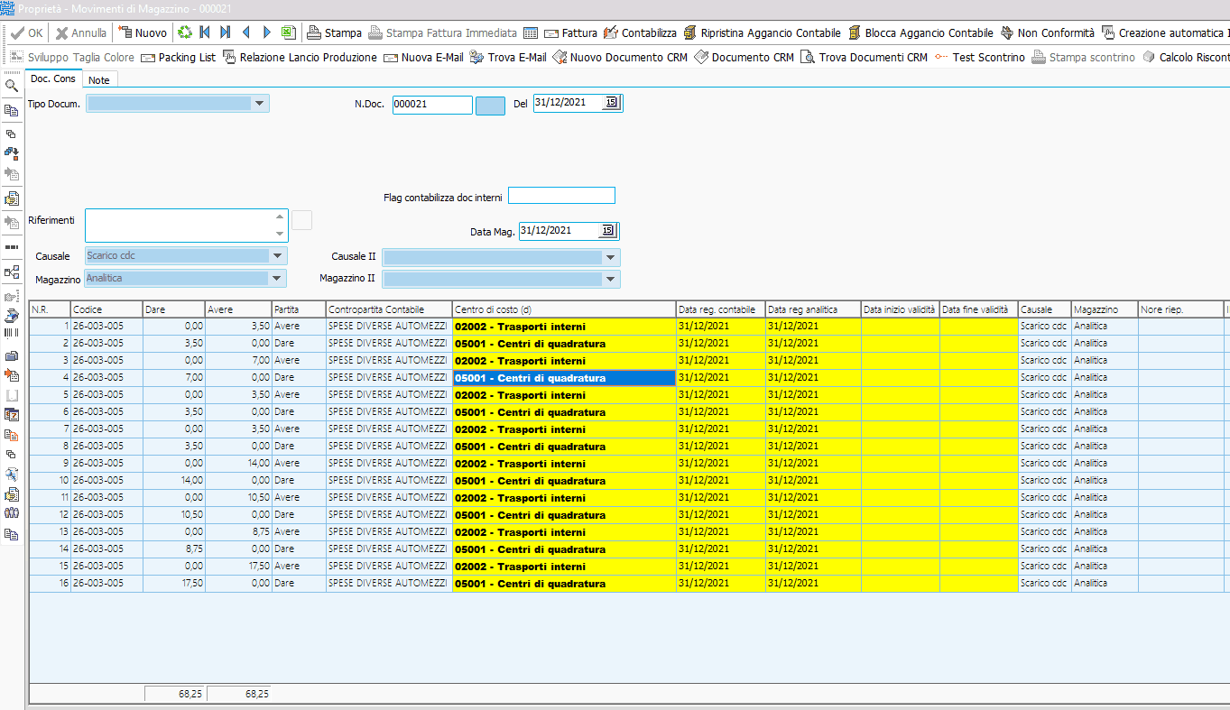This screenshot has height=710, width=1230.
Task: Click Centro di costo (d) column header
Action: click(564, 309)
